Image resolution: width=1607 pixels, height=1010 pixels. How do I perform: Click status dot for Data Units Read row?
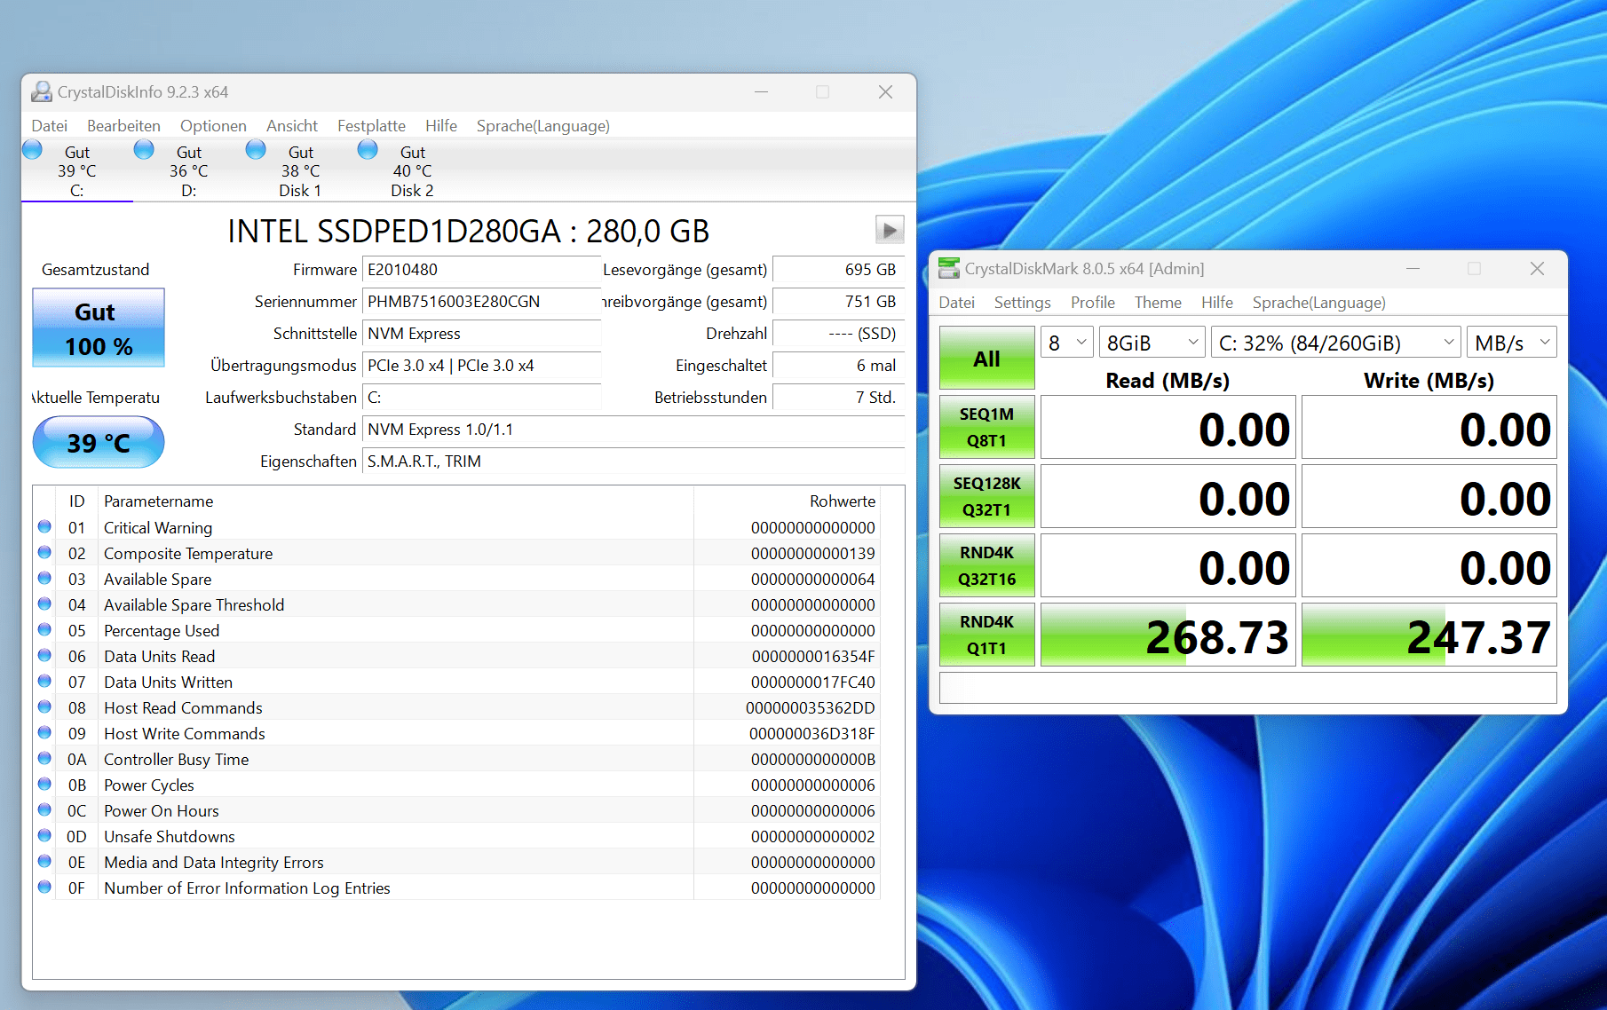(x=44, y=656)
